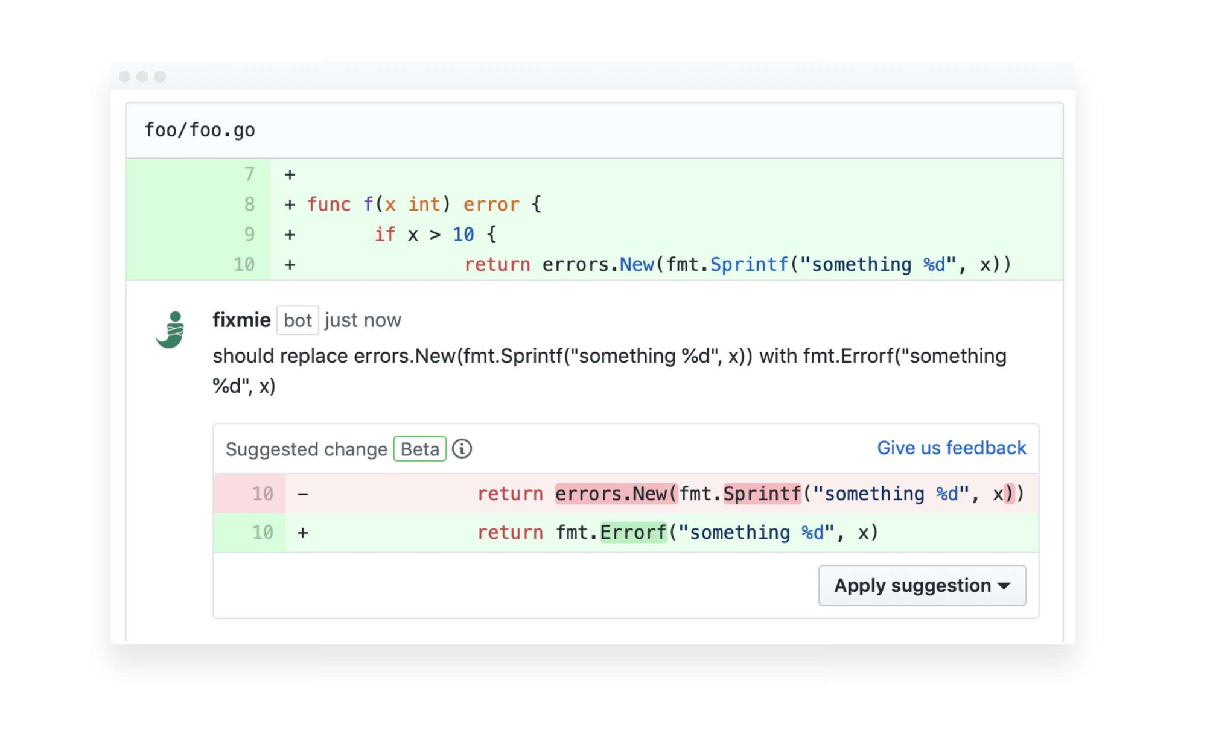Click the foo/foo.go file header
The width and height of the screenshot is (1207, 730).
[200, 130]
